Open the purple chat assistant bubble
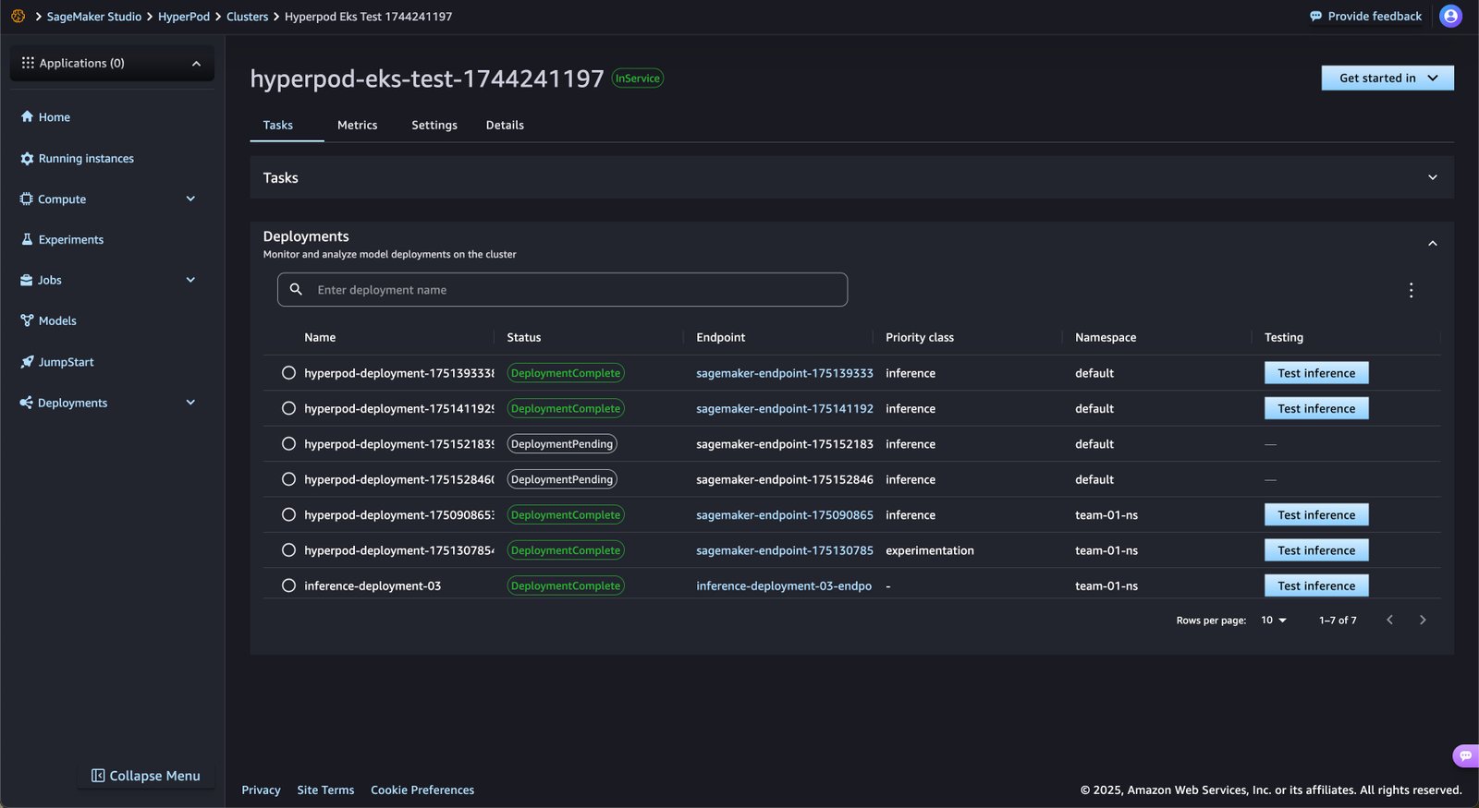1479x808 pixels. (1465, 755)
